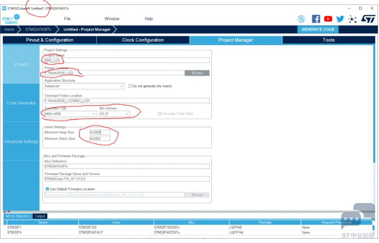Open the YouTube icon link
The height and width of the screenshot is (243, 379).
pos(328,19)
